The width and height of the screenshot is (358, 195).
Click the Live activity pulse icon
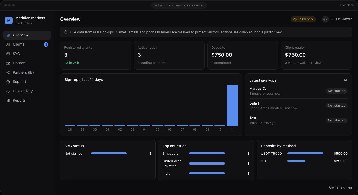8,91
